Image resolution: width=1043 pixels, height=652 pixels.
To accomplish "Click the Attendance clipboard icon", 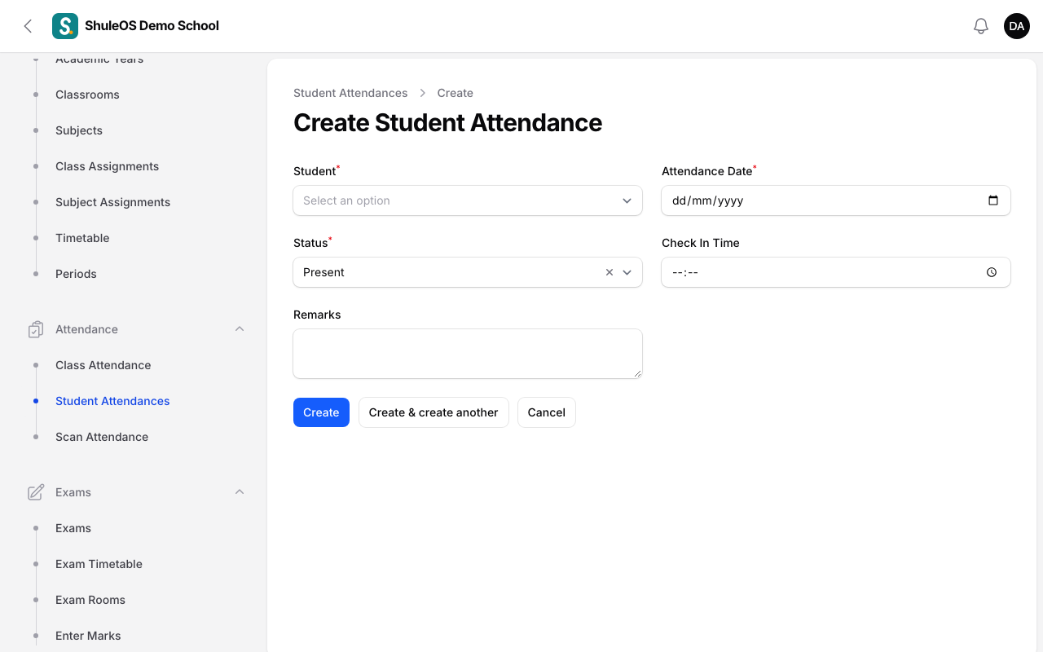I will click(x=36, y=329).
